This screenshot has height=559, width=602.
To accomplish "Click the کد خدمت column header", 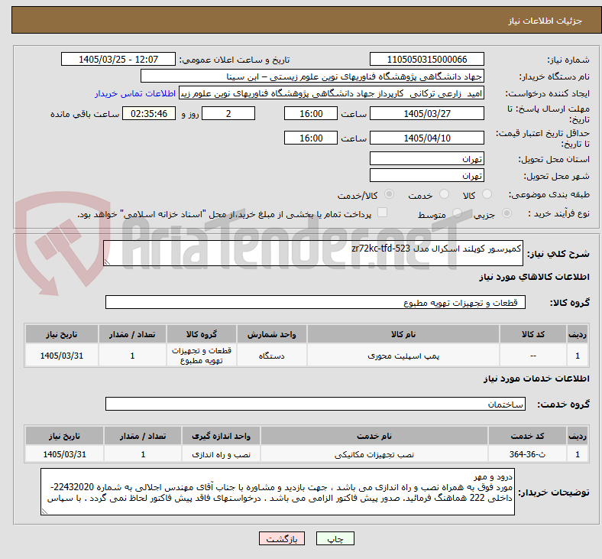I will click(x=528, y=436).
